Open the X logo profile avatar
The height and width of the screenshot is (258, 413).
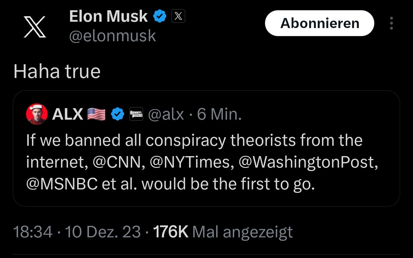pos(35,27)
